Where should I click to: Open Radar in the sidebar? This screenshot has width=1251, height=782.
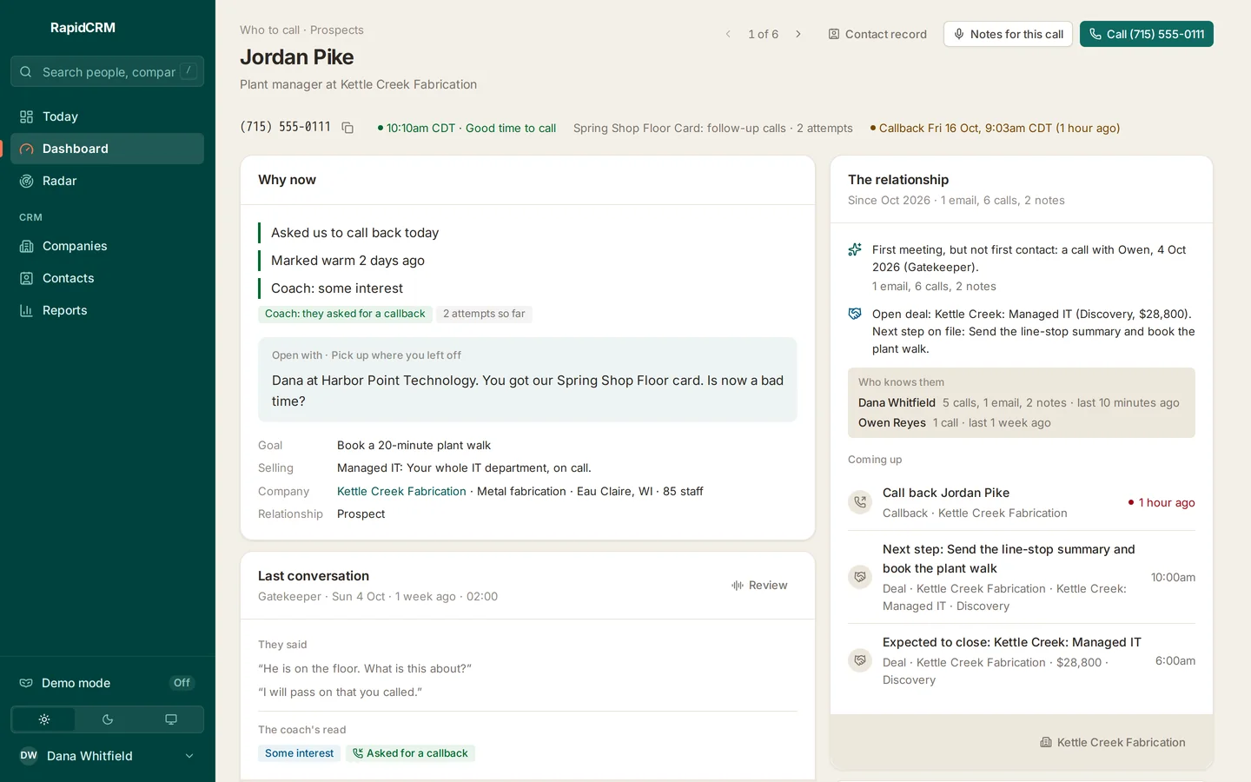click(108, 181)
